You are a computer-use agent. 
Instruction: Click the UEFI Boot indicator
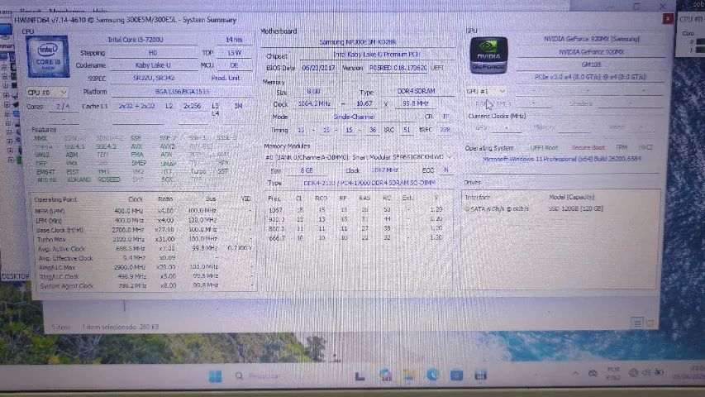[x=544, y=148]
